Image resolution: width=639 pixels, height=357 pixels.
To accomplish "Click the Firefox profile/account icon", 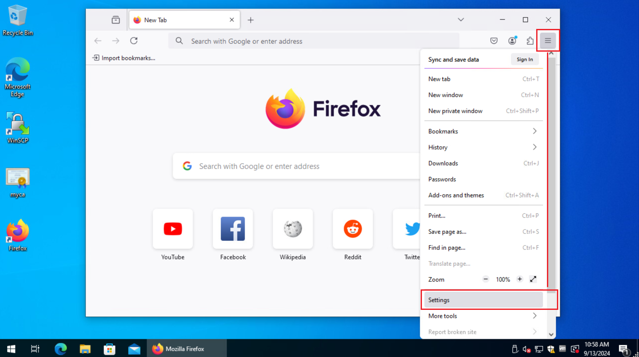I will 513,41.
